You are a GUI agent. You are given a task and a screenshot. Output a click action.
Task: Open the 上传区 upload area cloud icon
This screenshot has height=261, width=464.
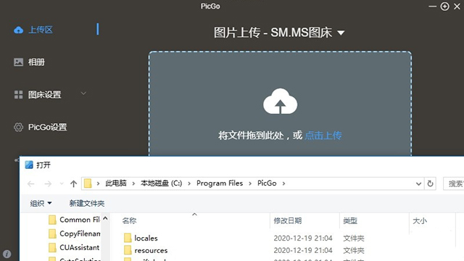18,30
